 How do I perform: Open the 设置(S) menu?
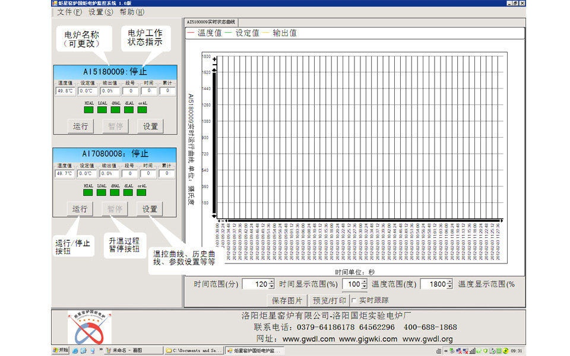point(100,12)
